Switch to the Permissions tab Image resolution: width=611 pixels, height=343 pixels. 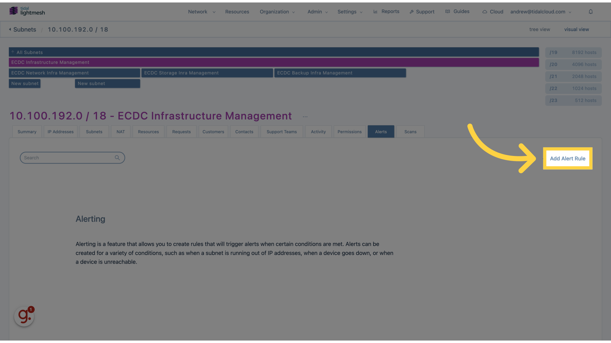click(349, 131)
